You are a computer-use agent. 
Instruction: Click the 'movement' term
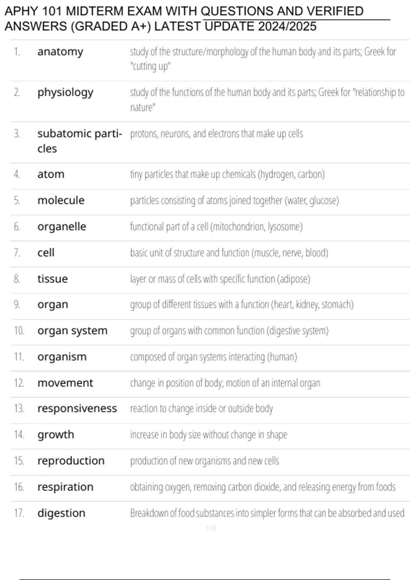tap(65, 383)
